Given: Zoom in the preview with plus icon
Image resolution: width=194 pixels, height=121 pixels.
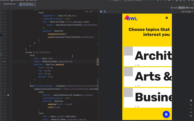Looking at the screenshot, I should 191,105.
